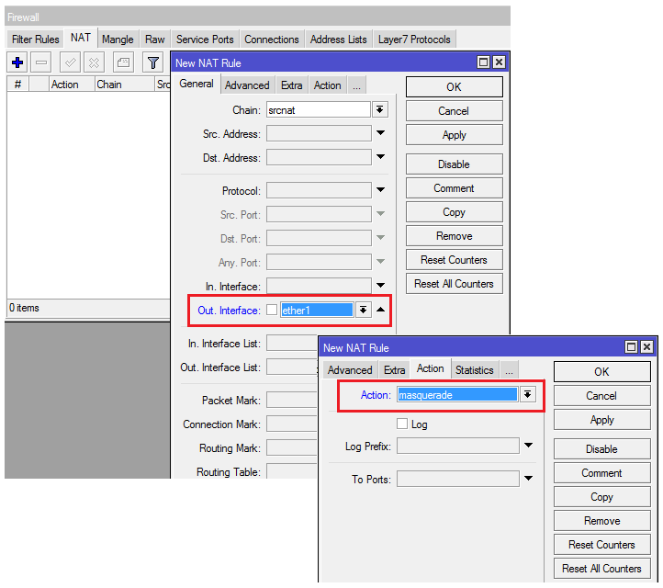The width and height of the screenshot is (663, 588).
Task: Click the remove (minus) toolbar icon
Action: tap(41, 63)
